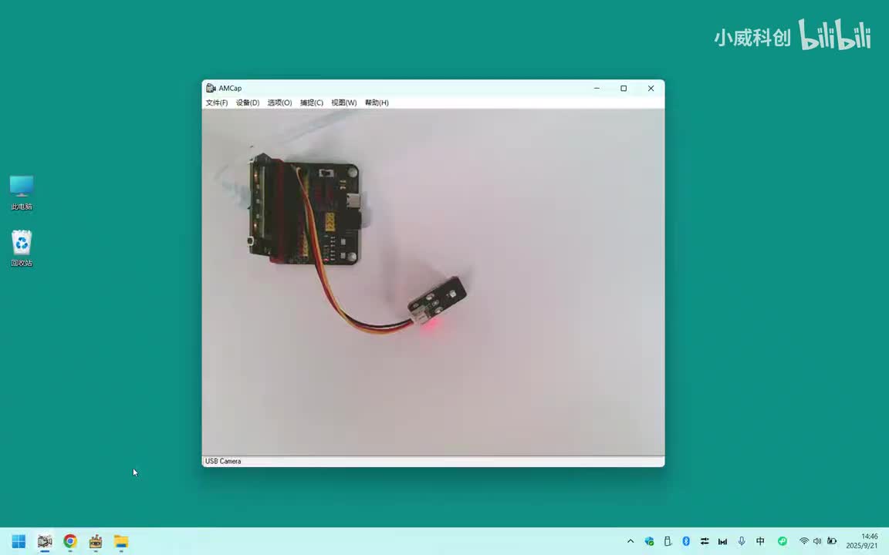Click the AMCap camera taskbar icon
Viewport: 889px width, 555px height.
point(45,541)
